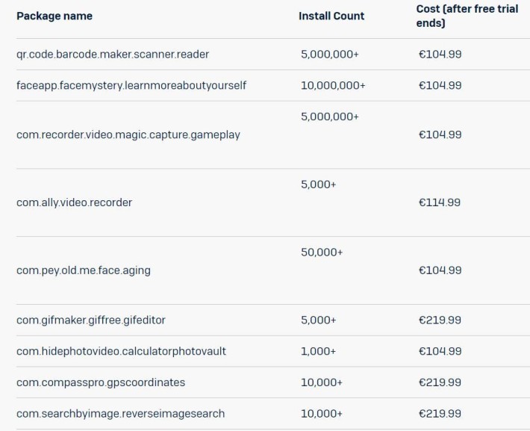Image resolution: width=530 pixels, height=431 pixels.
Task: Select the com.compasspro.gpscoordinates package name
Action: pyautogui.click(x=101, y=382)
